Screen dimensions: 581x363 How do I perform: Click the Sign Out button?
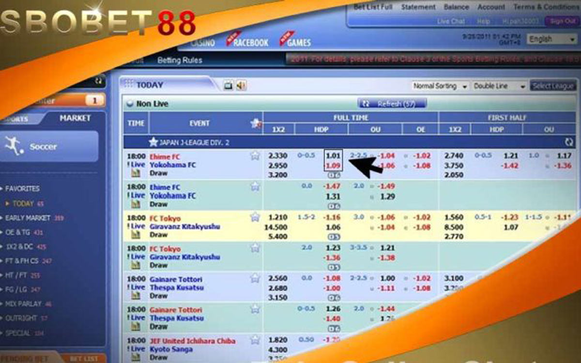point(563,21)
